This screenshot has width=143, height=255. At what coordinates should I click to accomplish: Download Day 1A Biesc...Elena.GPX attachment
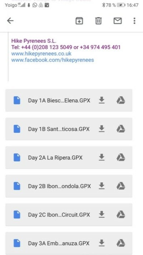coord(102,100)
